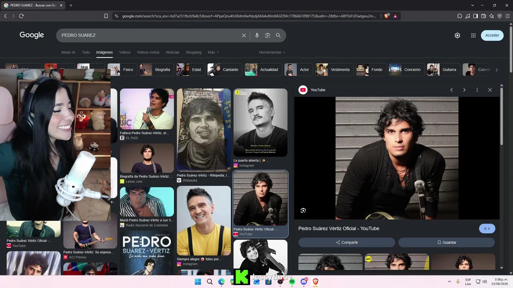Open the browser extensions puzzle menu
Viewport: 513px width, 288px height.
(460, 16)
